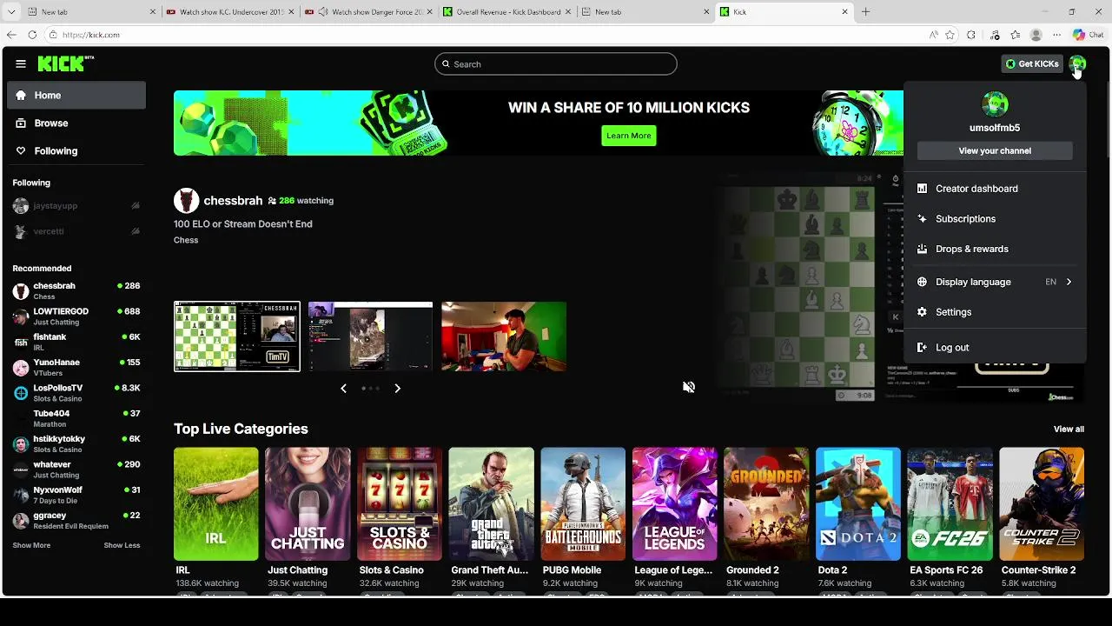1112x626 pixels.
Task: Open the Dota 2 category card
Action: coord(858,504)
